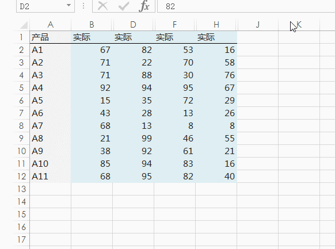Click cell with value 35
Screen dimensions: 335x249
133,101
